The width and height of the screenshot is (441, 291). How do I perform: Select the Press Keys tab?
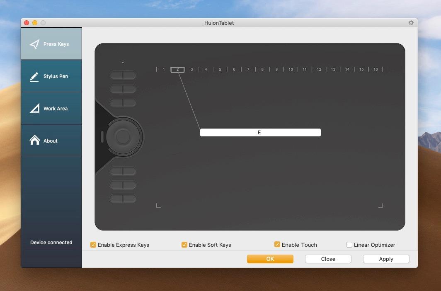51,44
